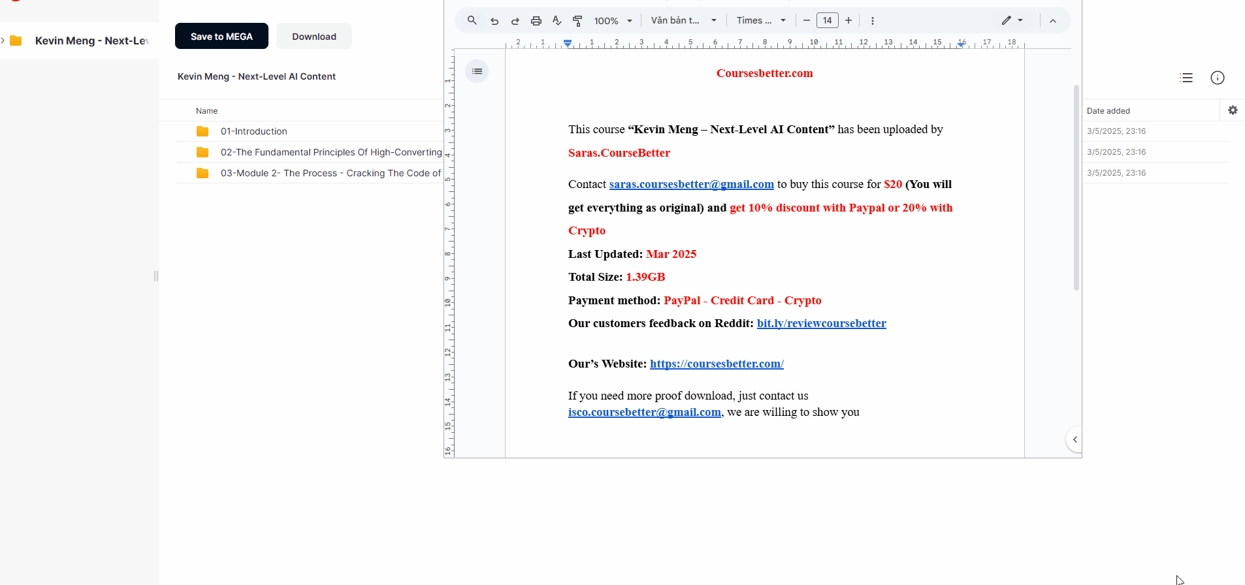Click the document vertical scrollbar
The width and height of the screenshot is (1245, 585).
click(1076, 187)
